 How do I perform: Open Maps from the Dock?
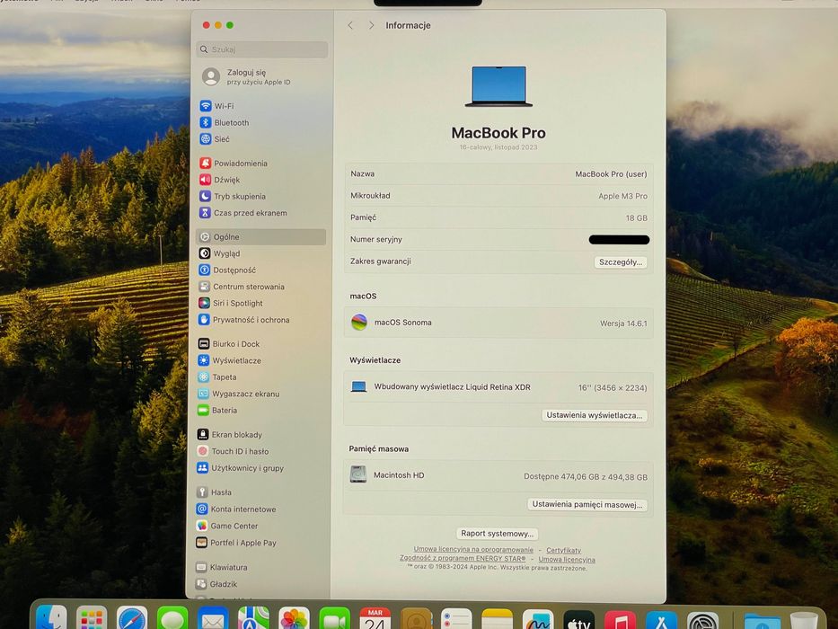point(253,619)
